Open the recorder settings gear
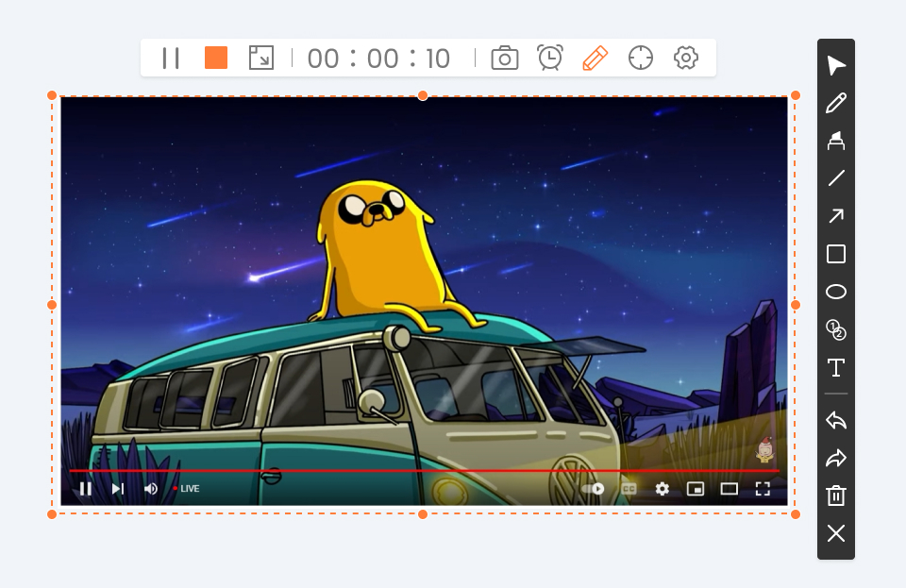This screenshot has height=588, width=906. click(685, 58)
